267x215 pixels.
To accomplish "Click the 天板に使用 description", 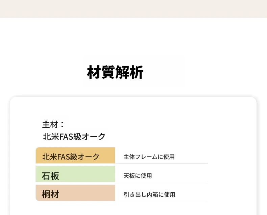I will coord(138,176).
